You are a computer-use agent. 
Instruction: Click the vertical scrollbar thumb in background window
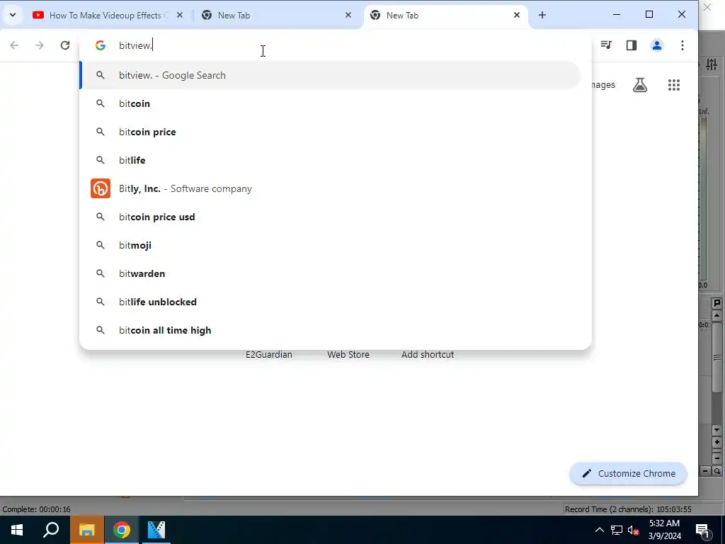[717, 357]
